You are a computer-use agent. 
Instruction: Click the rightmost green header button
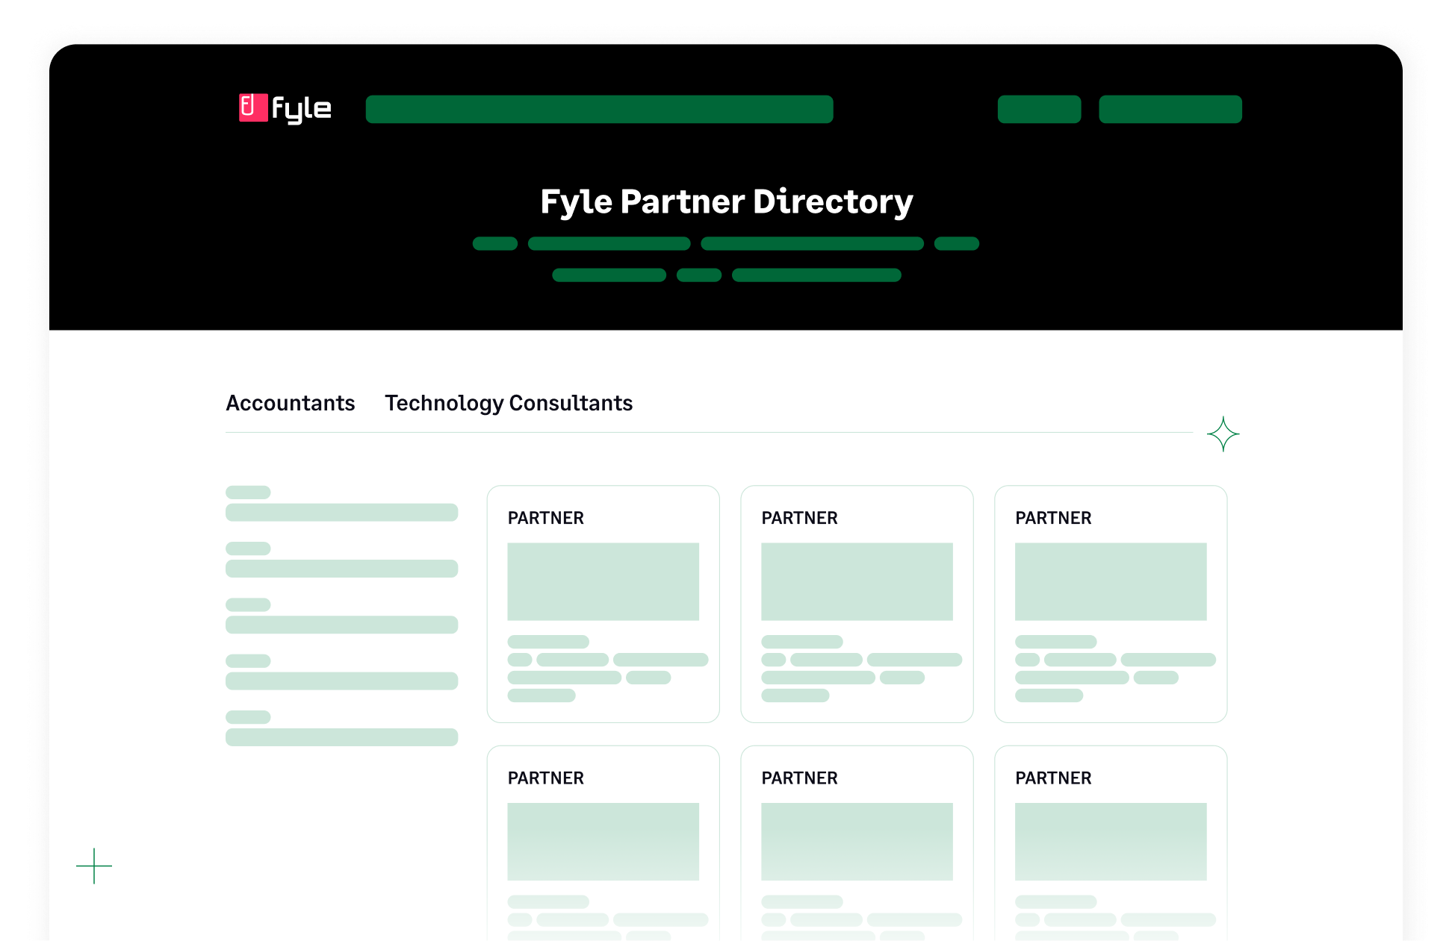tap(1169, 109)
